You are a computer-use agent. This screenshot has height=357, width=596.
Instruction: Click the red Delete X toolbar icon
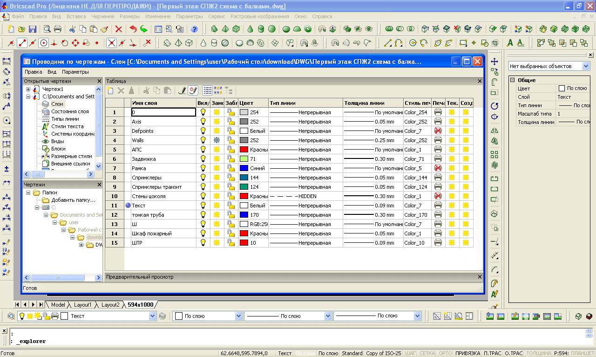click(x=118, y=29)
